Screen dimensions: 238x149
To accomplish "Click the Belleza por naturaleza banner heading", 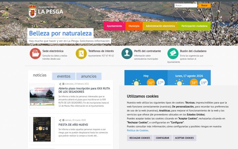I will point(60,33).
